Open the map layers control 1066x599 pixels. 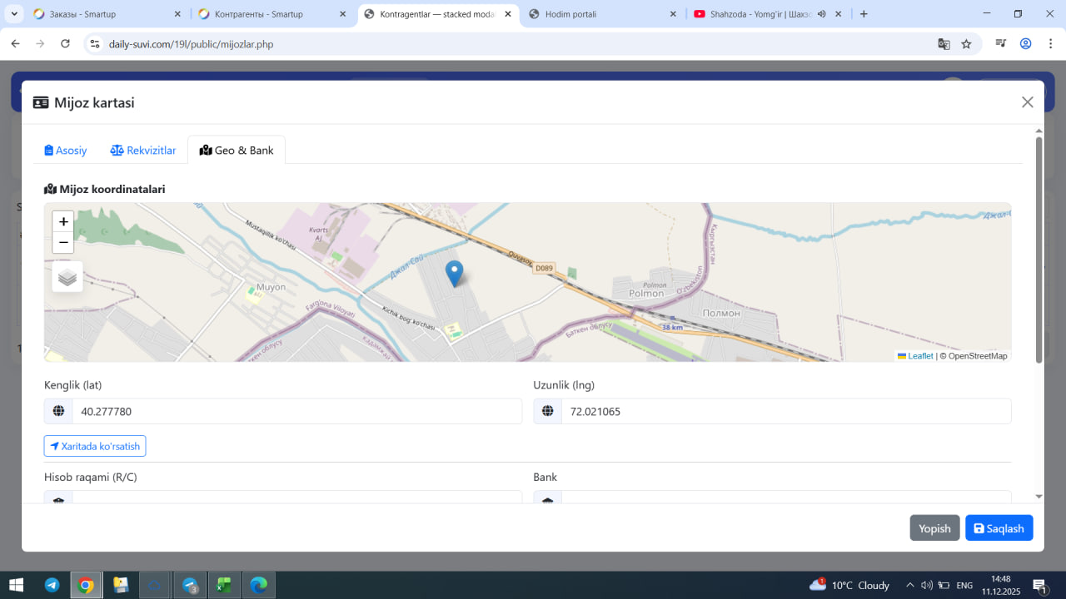(x=67, y=277)
